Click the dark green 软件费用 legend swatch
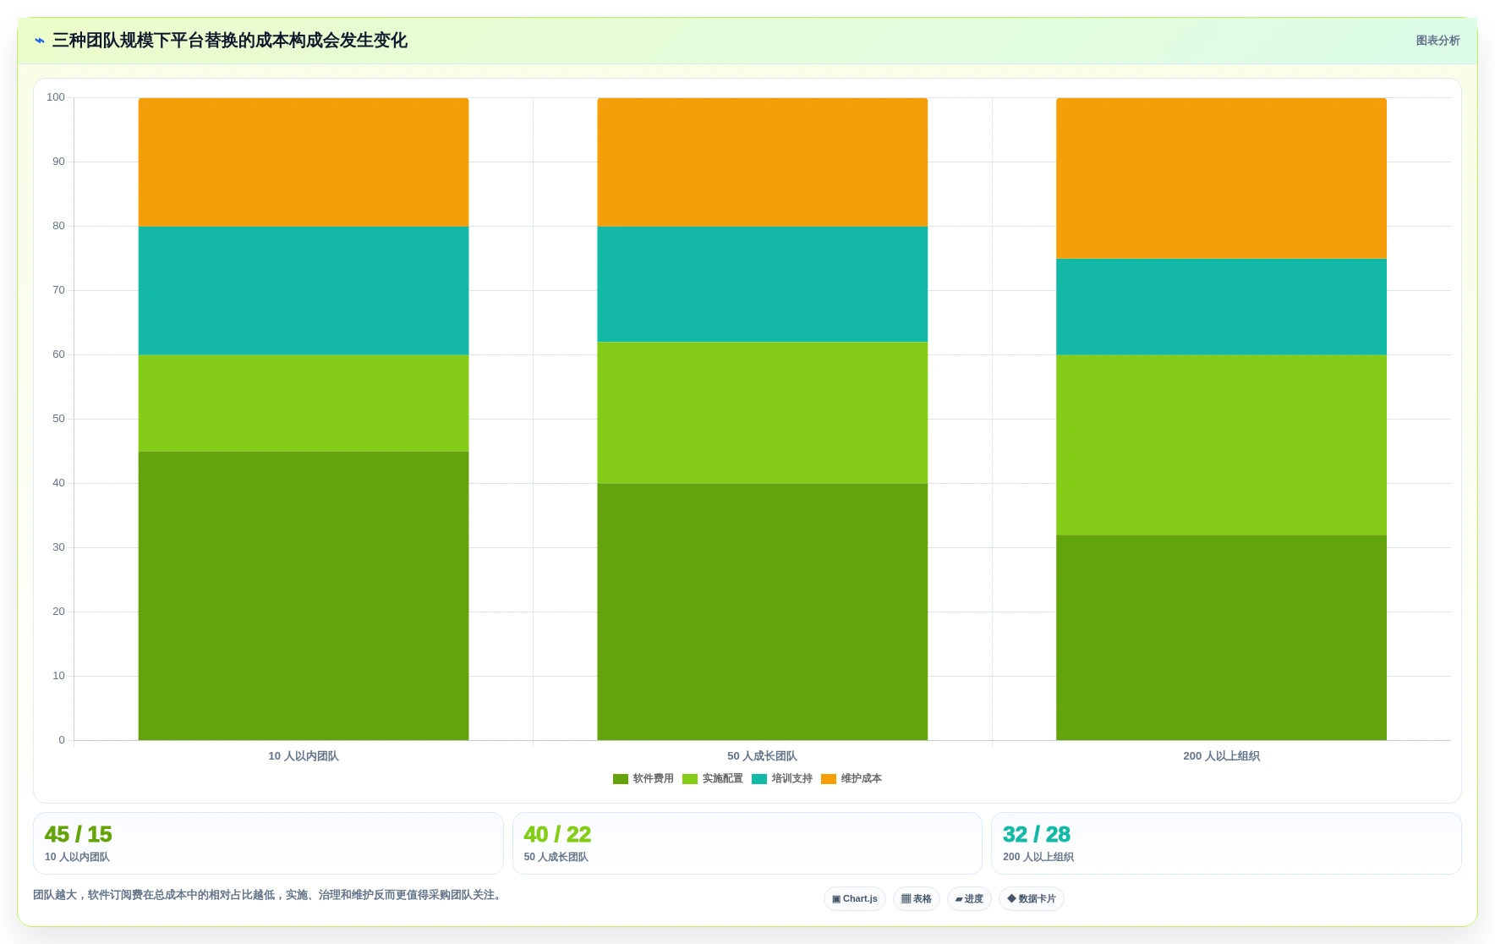Image resolution: width=1495 pixels, height=944 pixels. point(621,779)
